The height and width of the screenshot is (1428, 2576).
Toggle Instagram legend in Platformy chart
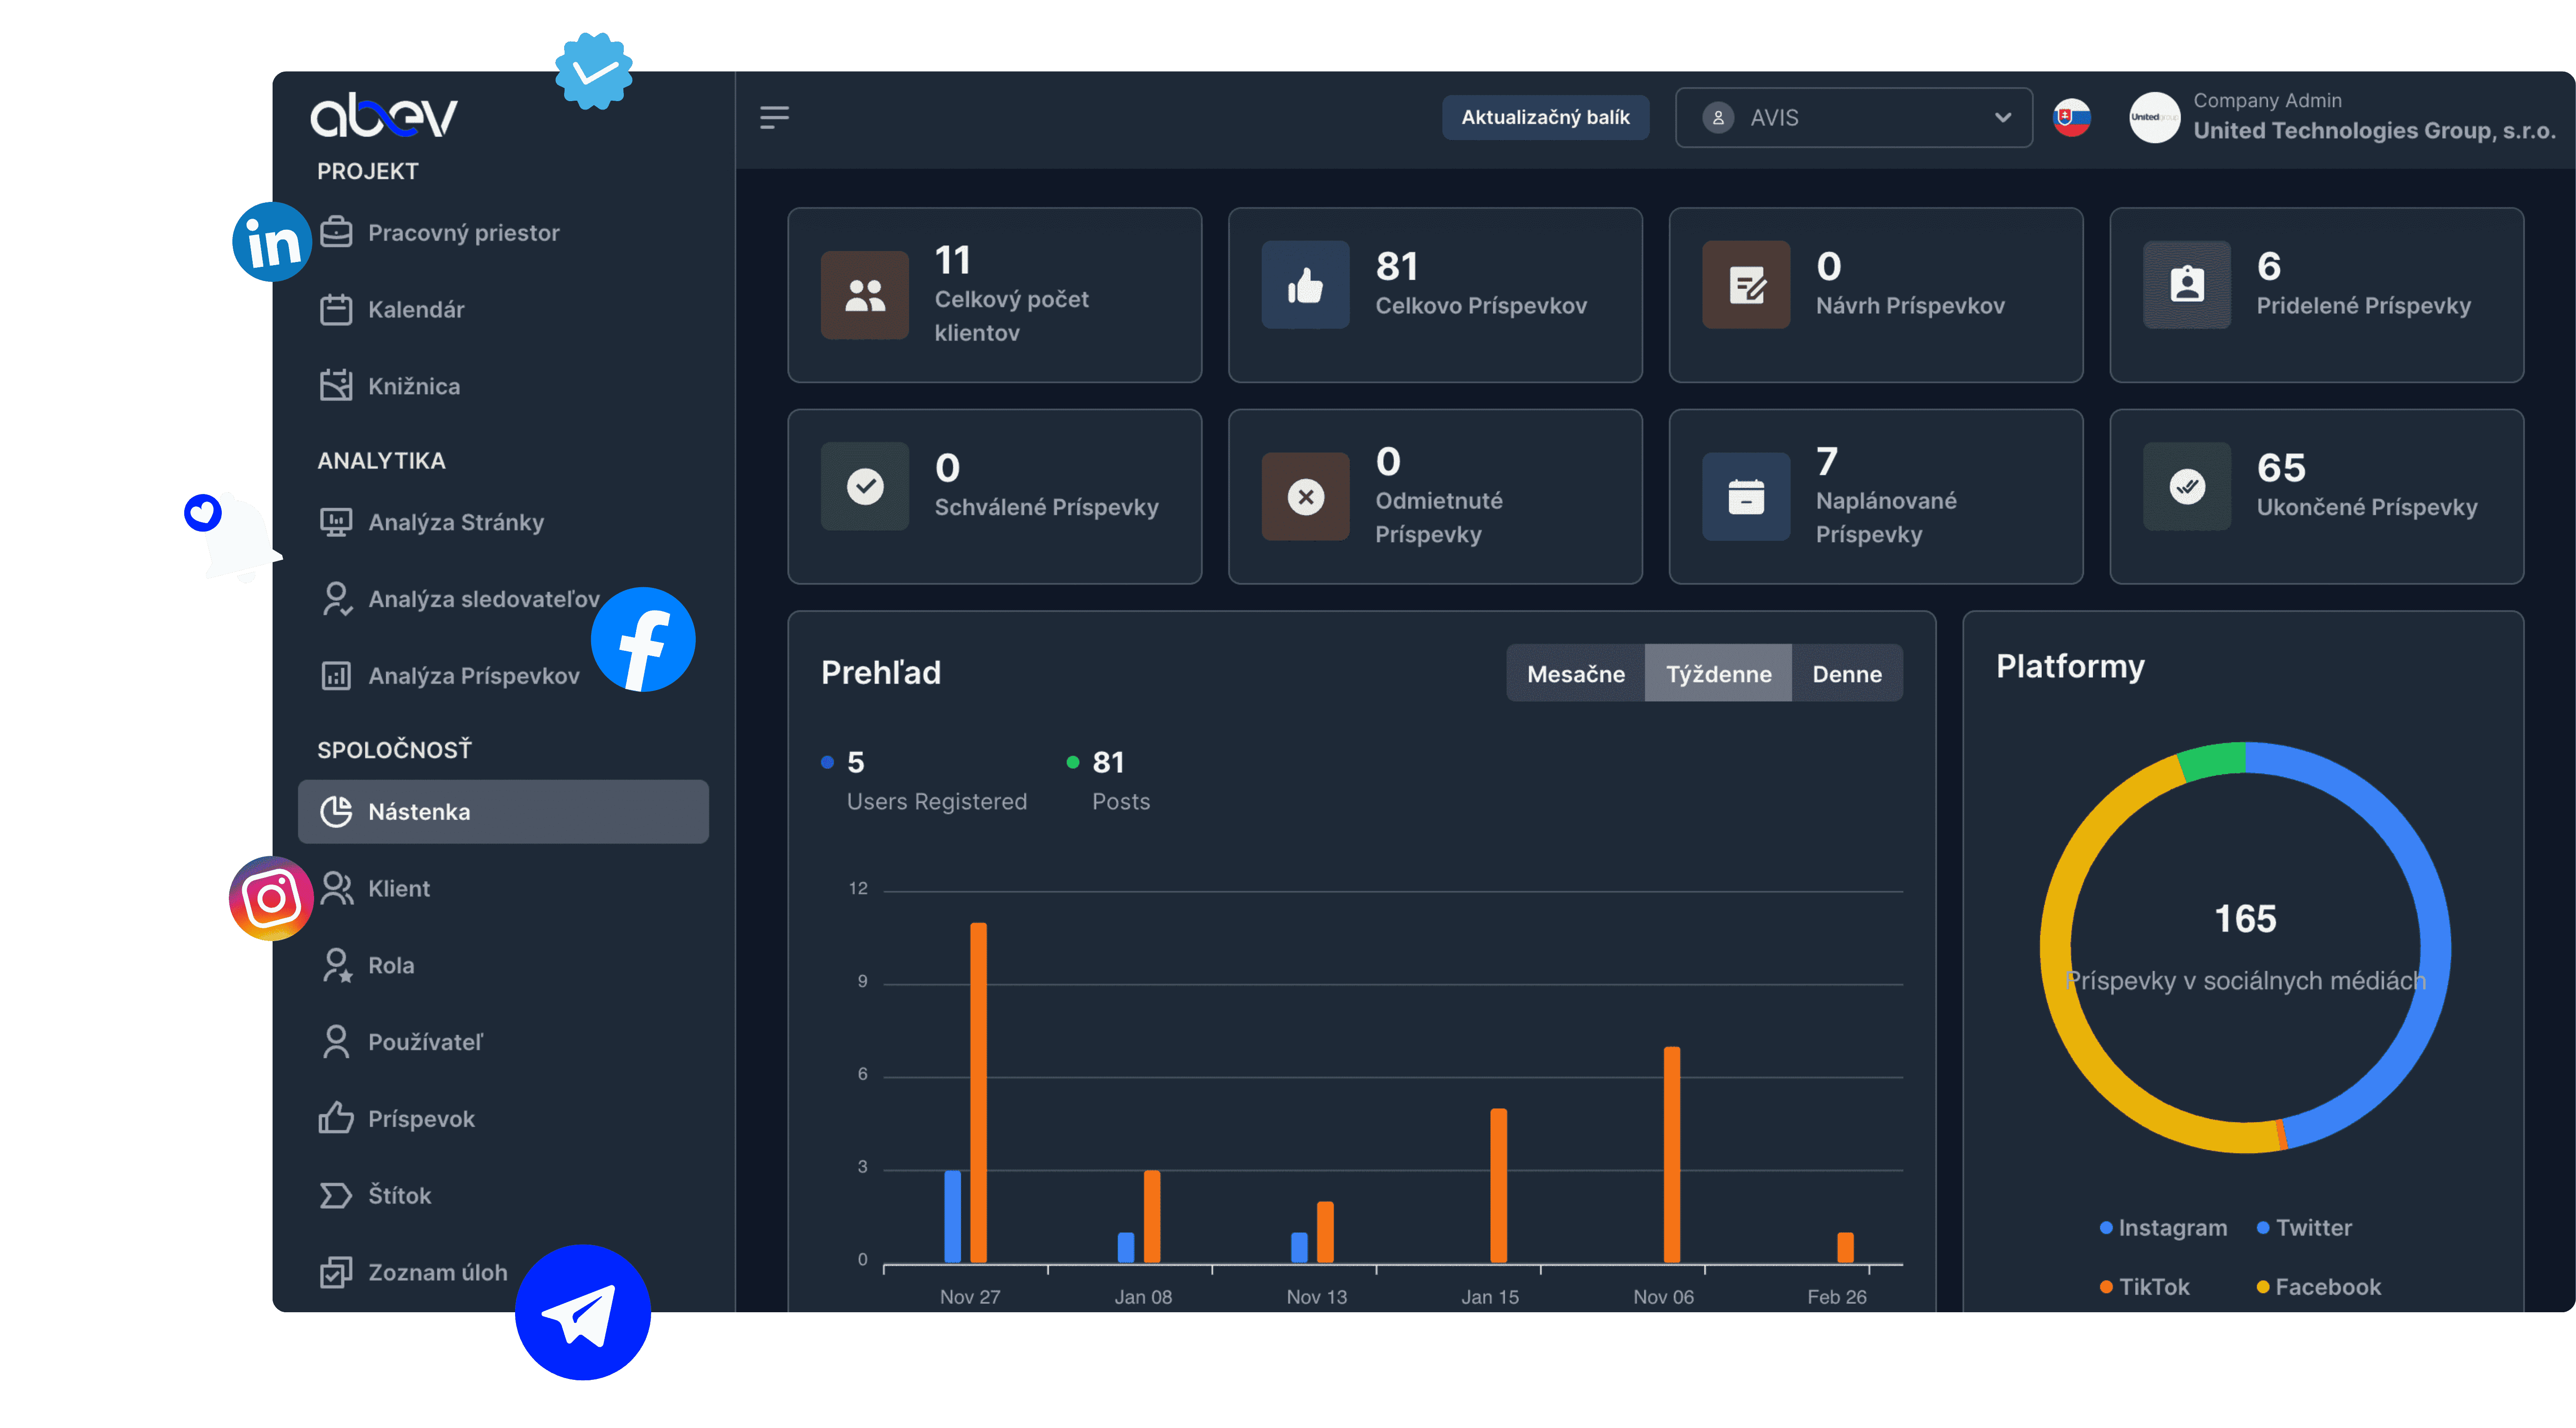point(2163,1228)
